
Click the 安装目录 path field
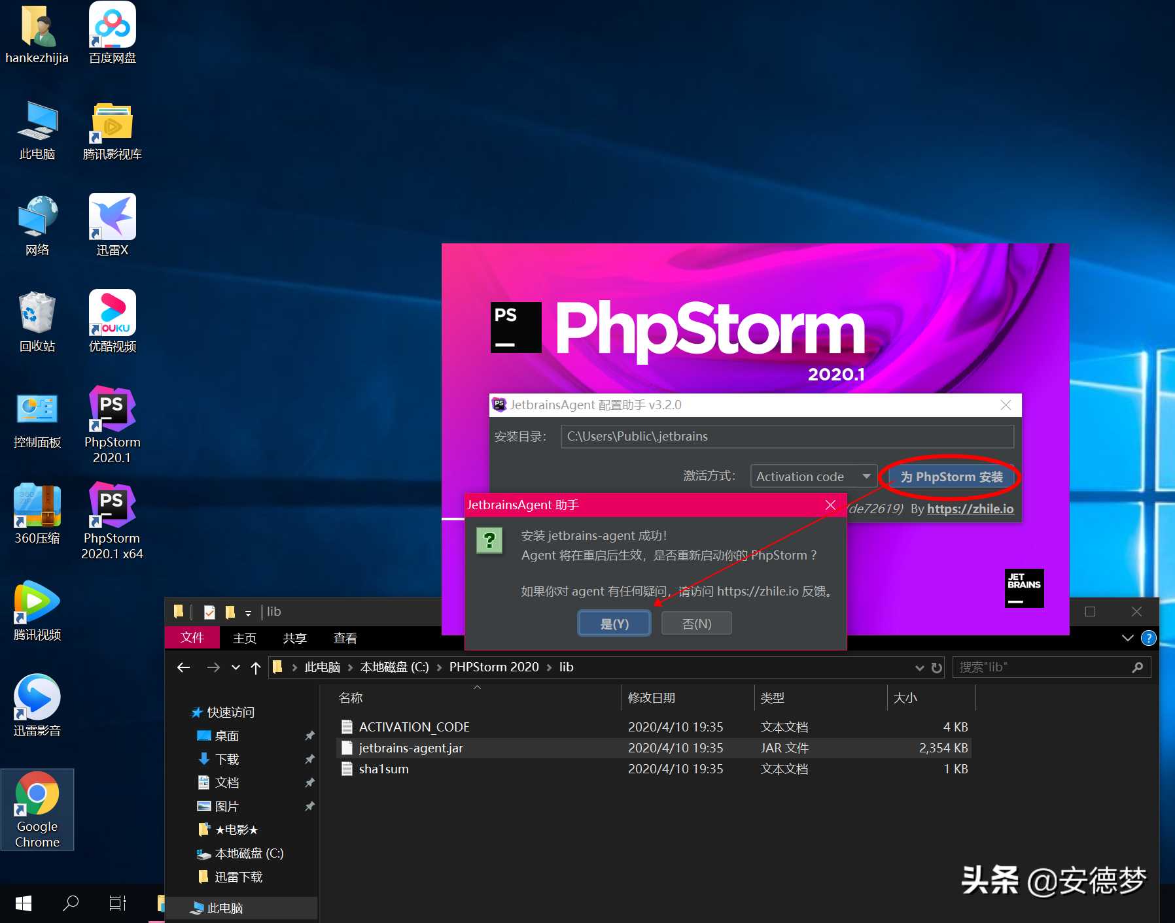pos(787,436)
